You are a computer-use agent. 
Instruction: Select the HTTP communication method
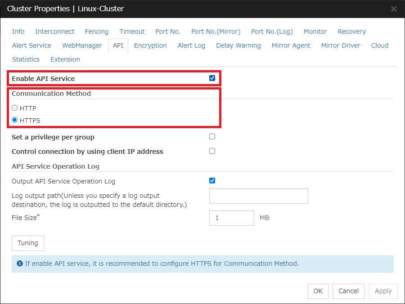coord(14,108)
